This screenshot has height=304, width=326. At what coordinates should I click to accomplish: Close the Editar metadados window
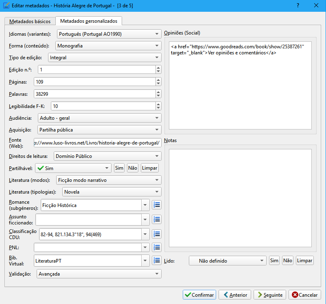tap(316, 5)
